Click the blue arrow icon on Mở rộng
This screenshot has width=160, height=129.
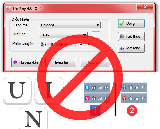click(122, 48)
